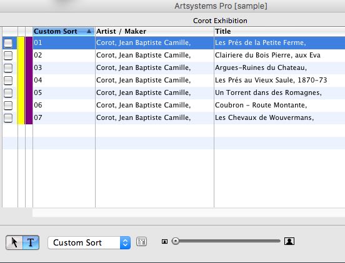Click the Corot Exhibition title label
Screen dimensions: 345x263
pos(220,21)
